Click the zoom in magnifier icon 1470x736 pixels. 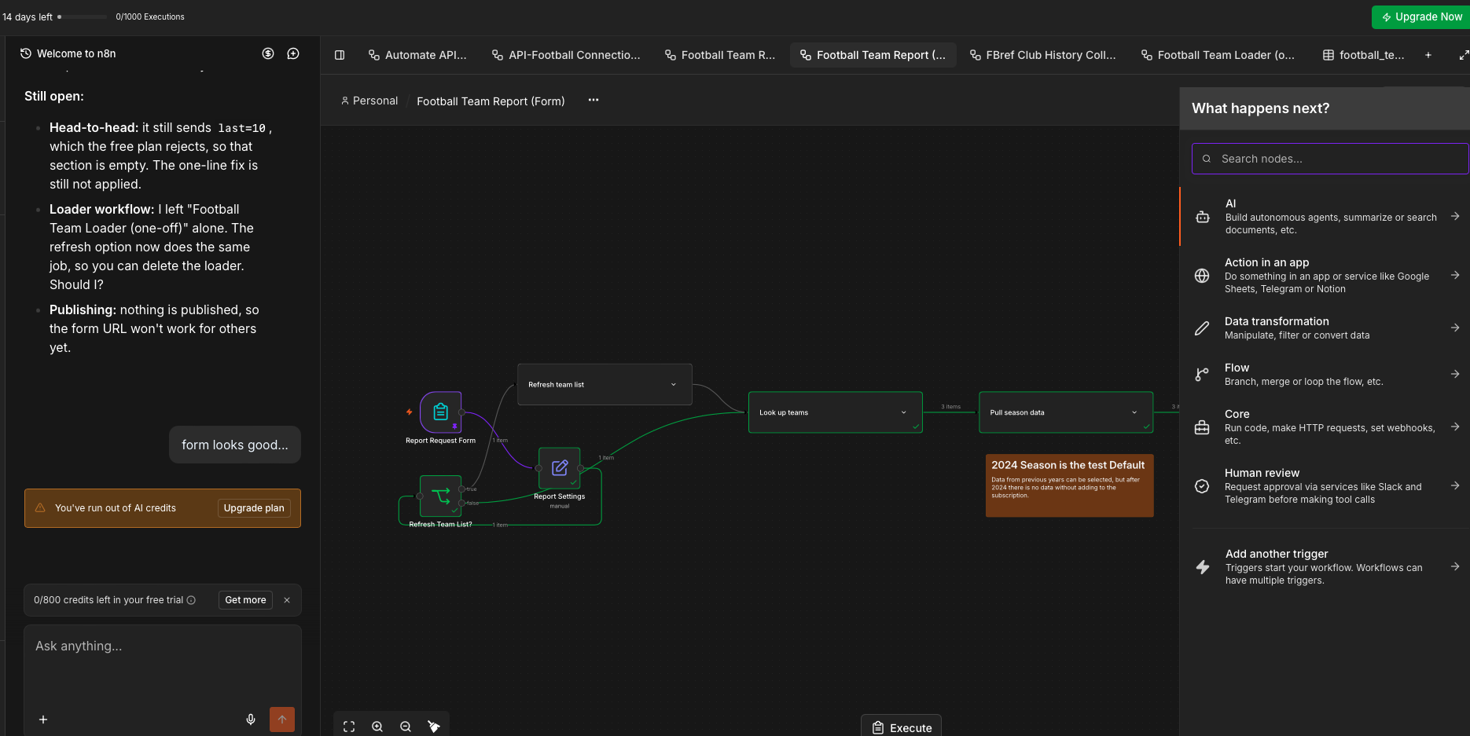[x=377, y=727]
